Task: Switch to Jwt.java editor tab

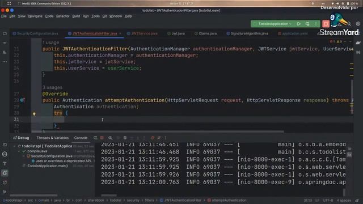Action: coord(176,33)
